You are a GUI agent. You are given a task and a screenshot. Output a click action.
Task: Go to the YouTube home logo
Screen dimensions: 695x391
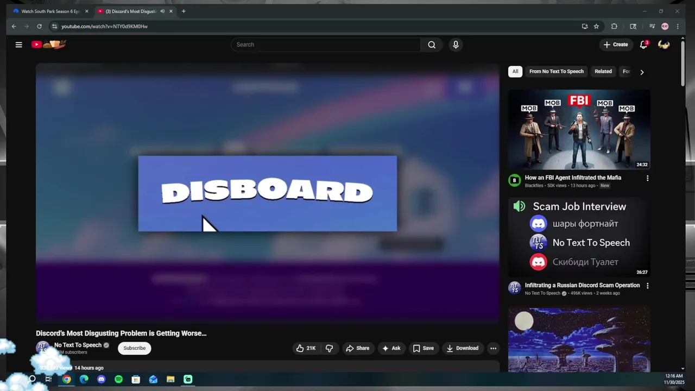[x=48, y=45]
